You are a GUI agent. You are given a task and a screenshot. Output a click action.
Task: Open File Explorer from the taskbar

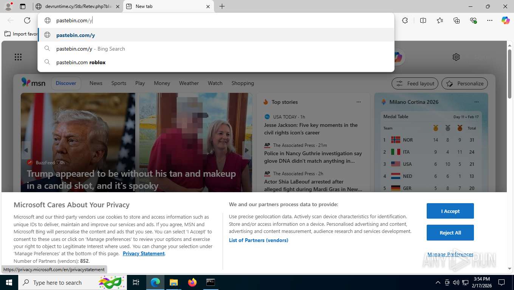pos(173,282)
